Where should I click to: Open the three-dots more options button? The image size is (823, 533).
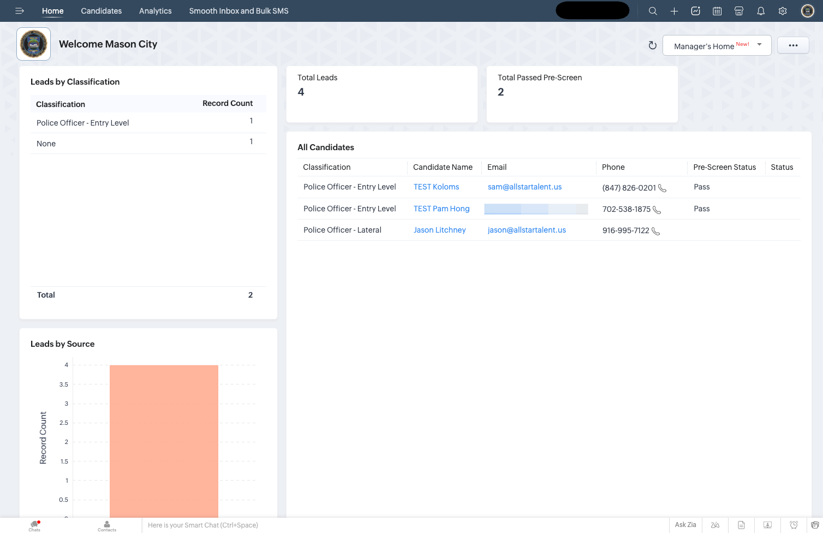coord(793,45)
